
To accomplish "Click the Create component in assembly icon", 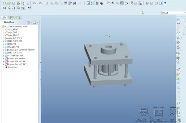I will coord(178,74).
